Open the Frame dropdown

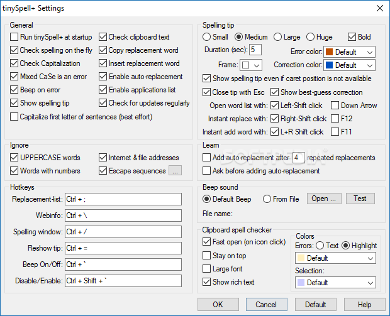[251, 65]
